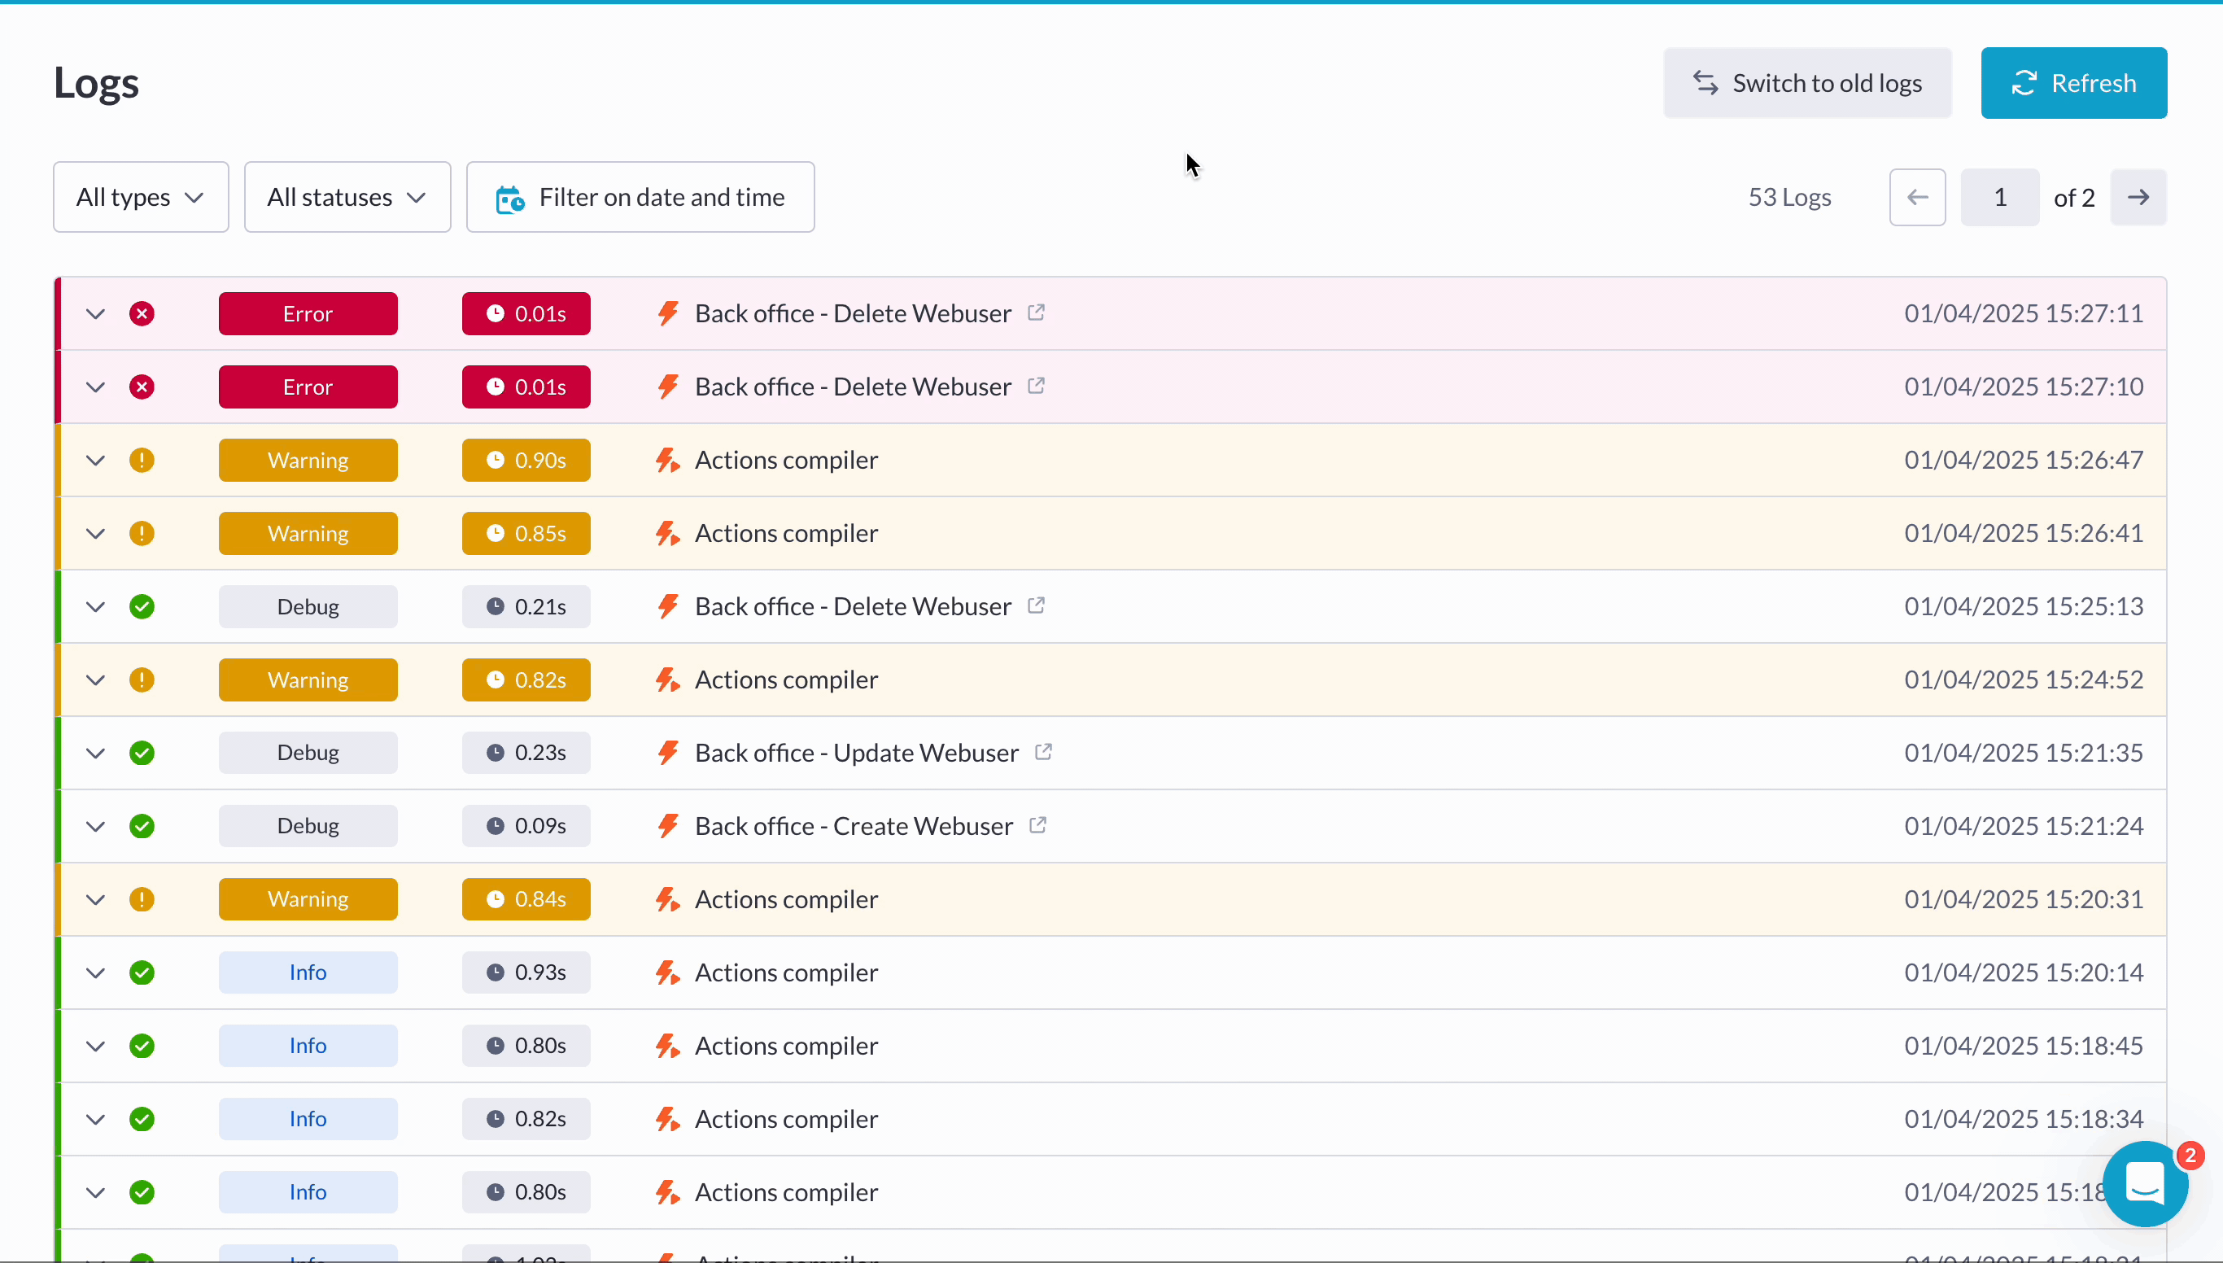Image resolution: width=2223 pixels, height=1263 pixels.
Task: Click Actions compiler text at 15:24:52
Action: (x=786, y=680)
